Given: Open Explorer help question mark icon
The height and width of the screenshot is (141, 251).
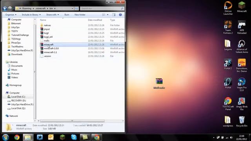Looking at the screenshot, I should coord(120,15).
